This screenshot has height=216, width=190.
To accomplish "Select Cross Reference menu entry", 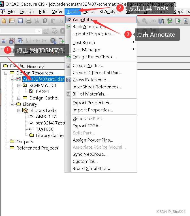I will [x=101, y=80].
